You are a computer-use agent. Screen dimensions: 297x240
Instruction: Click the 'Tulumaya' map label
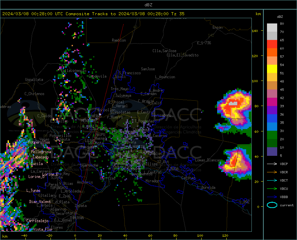[123, 95]
